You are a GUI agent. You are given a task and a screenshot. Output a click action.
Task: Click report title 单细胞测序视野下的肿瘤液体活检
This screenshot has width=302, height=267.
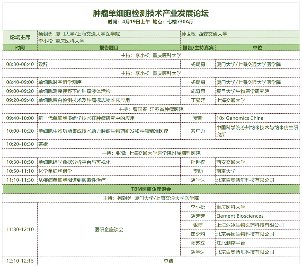(74, 91)
